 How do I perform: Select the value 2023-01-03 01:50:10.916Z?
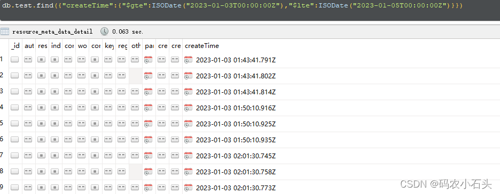[x=236, y=108]
